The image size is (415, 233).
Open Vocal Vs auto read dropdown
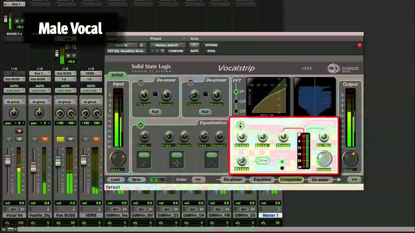click(14, 90)
